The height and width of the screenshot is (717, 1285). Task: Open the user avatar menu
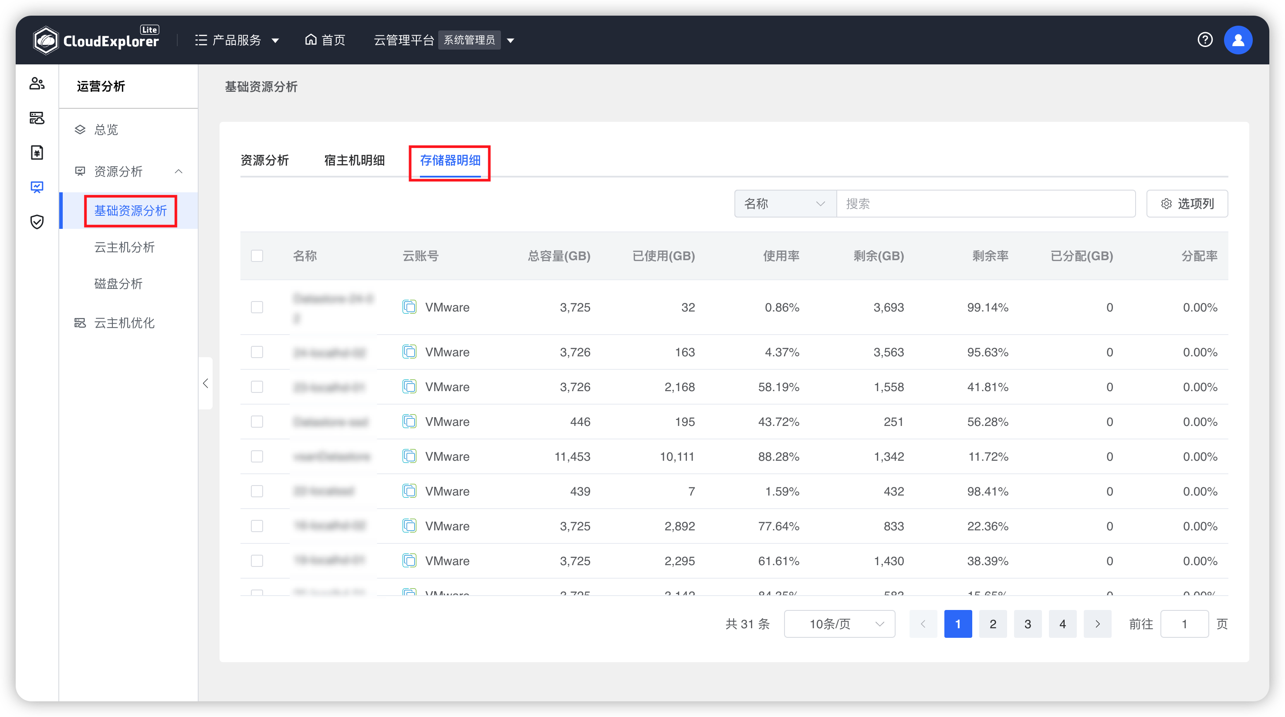(1238, 40)
